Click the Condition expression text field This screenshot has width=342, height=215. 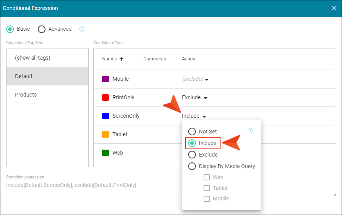(x=171, y=189)
